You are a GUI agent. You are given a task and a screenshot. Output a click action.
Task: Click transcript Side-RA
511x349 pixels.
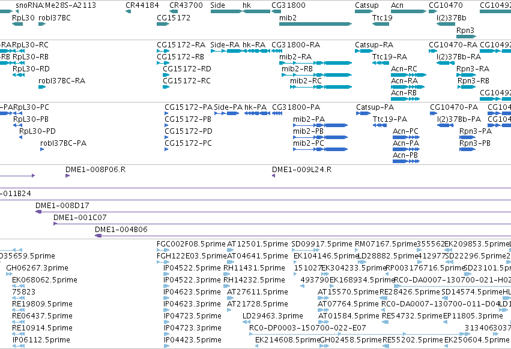pos(225,45)
